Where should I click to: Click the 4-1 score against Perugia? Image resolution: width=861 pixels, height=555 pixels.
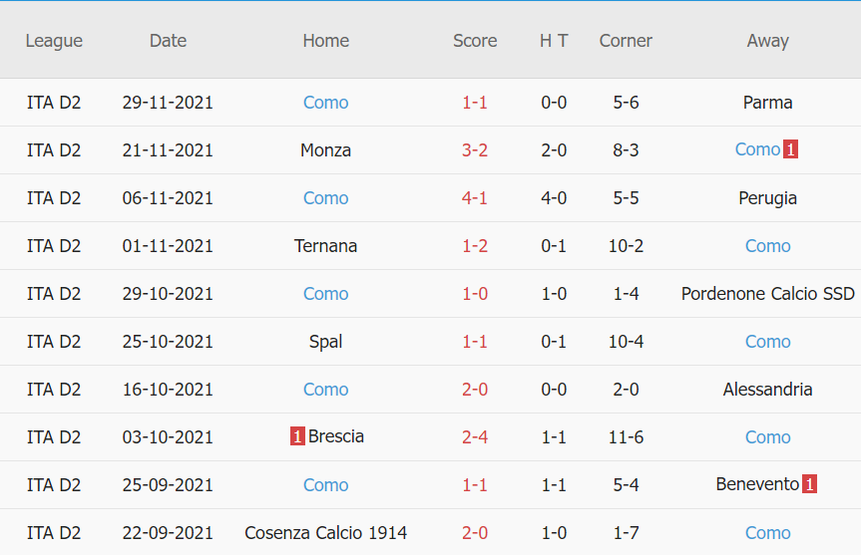[x=475, y=198]
